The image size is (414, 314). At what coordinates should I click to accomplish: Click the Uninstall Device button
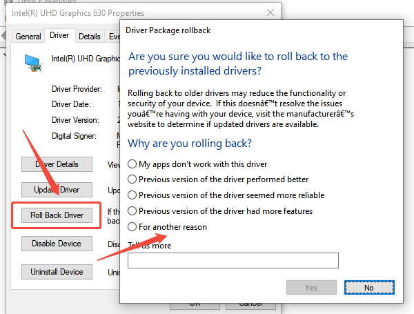point(57,272)
